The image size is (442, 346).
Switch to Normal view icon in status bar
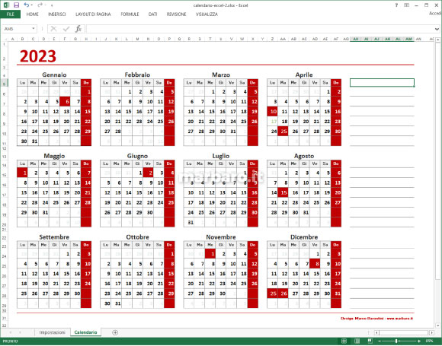[344, 341]
